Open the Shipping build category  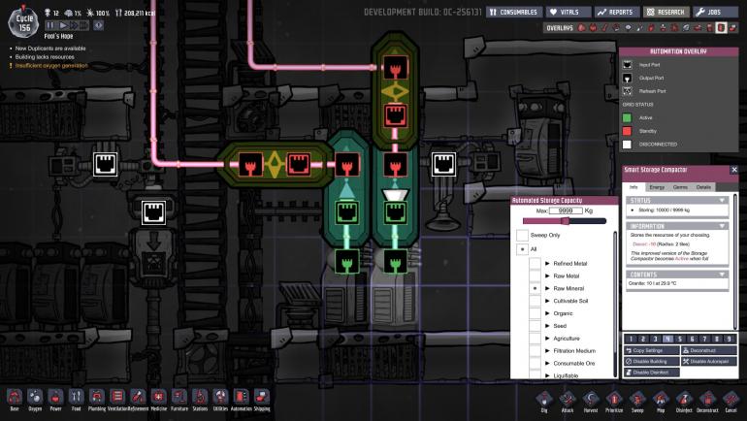coord(262,397)
